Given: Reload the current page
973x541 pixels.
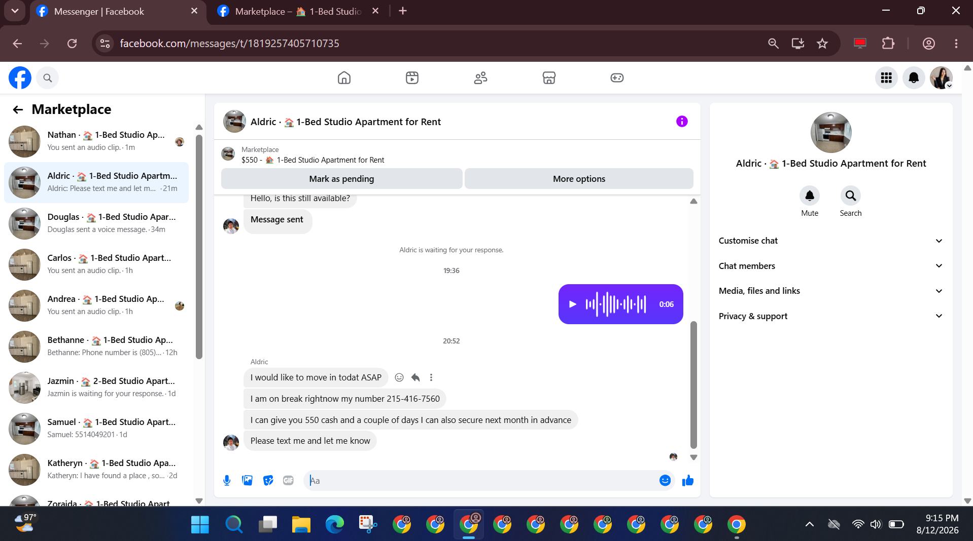Looking at the screenshot, I should coord(72,44).
